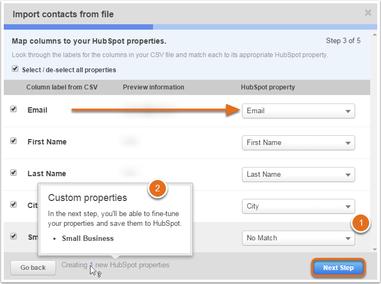Uncheck the First Name column checkbox
The width and height of the screenshot is (381, 284).
(13, 141)
